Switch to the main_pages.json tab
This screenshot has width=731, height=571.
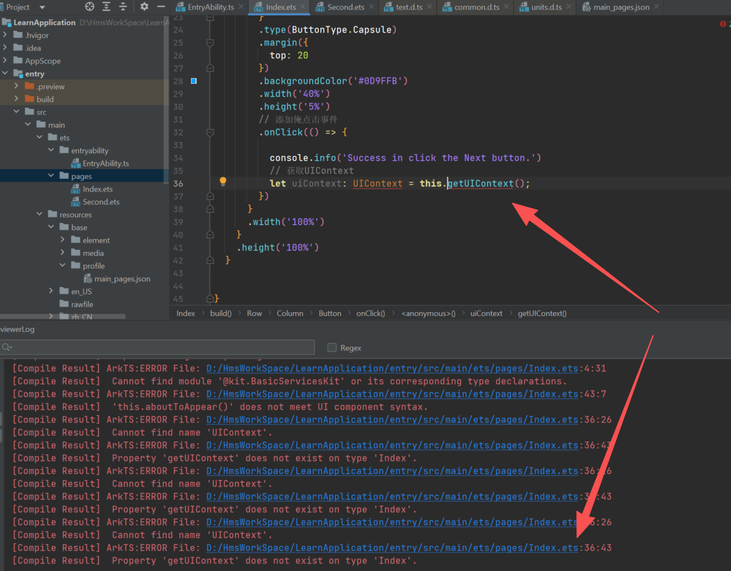(x=621, y=7)
